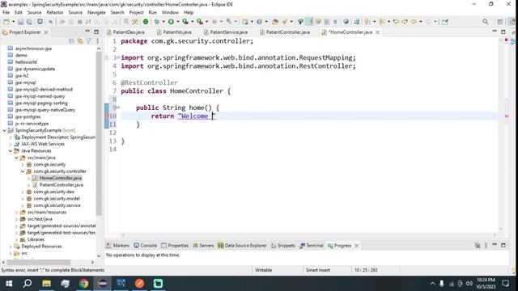Select the com.gk.security.model package
The height and width of the screenshot is (291, 518).
(x=57, y=198)
